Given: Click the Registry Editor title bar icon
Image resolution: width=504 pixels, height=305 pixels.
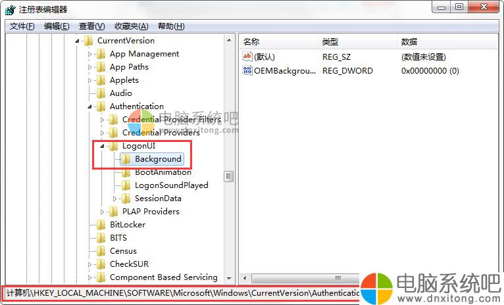Looking at the screenshot, I should click(11, 9).
